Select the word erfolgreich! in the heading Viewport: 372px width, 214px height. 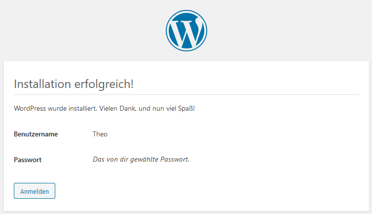tap(104, 85)
